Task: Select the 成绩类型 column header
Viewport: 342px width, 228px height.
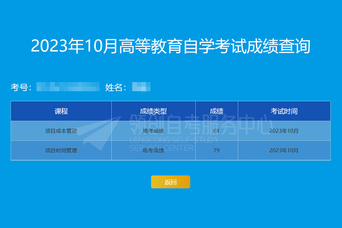Action: 154,111
